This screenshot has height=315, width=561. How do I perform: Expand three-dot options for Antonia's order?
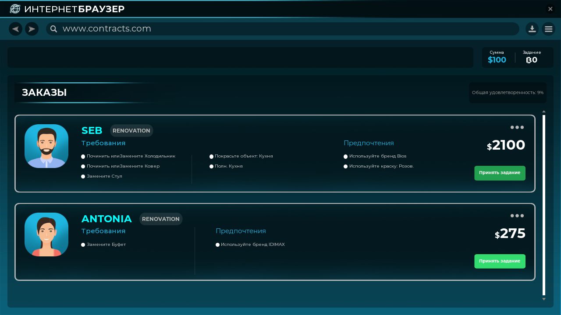point(517,216)
